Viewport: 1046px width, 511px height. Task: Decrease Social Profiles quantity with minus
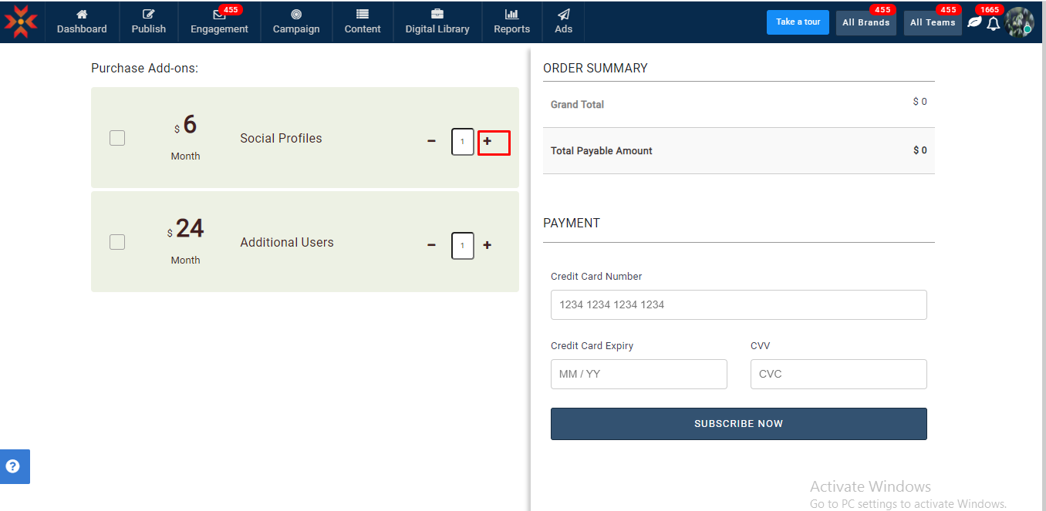(431, 141)
